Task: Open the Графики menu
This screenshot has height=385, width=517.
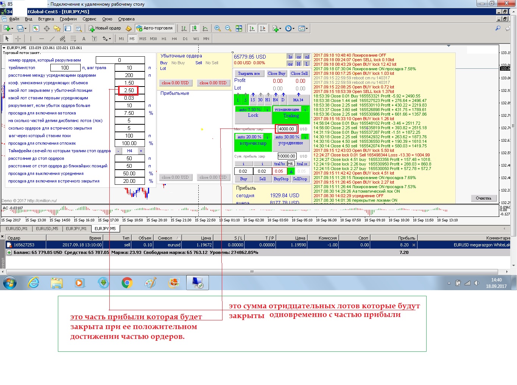Action: click(68, 19)
